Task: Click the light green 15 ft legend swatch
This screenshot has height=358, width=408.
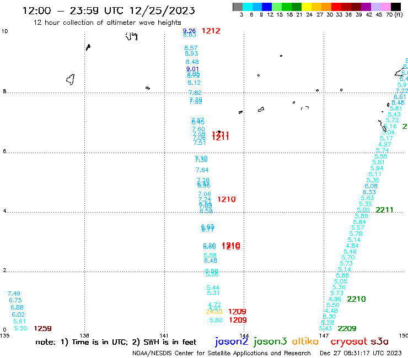Action: point(277,7)
